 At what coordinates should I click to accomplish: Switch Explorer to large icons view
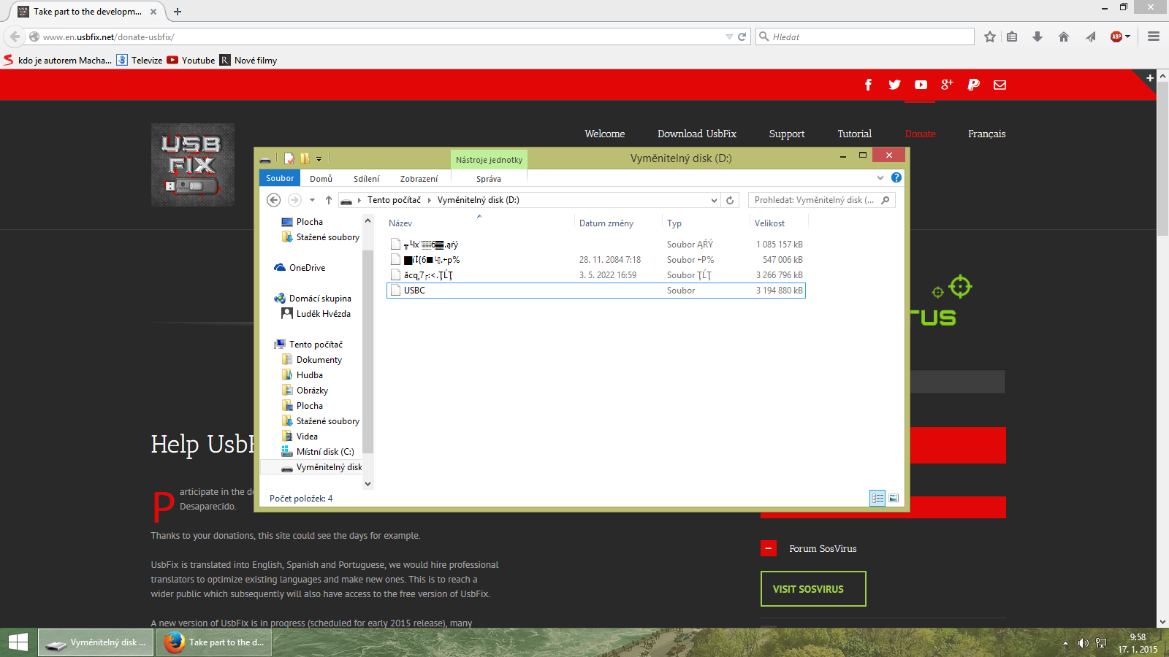(x=894, y=498)
